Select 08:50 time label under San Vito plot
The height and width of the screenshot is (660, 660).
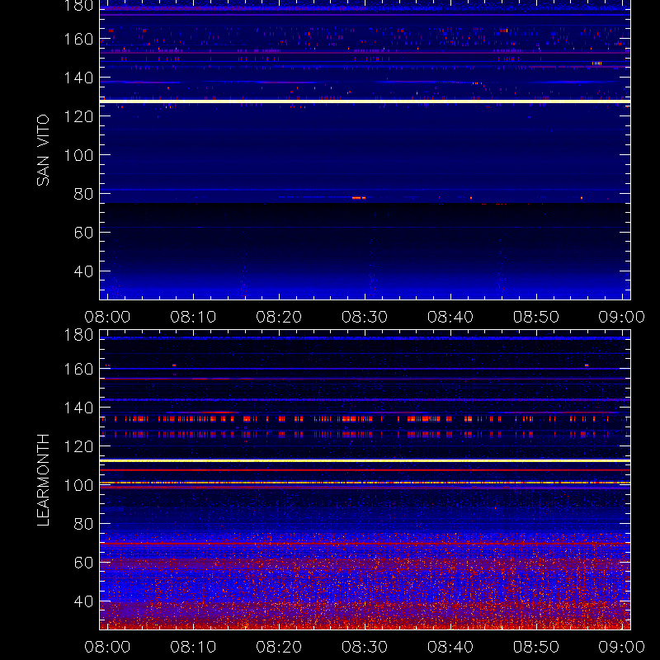coord(535,317)
